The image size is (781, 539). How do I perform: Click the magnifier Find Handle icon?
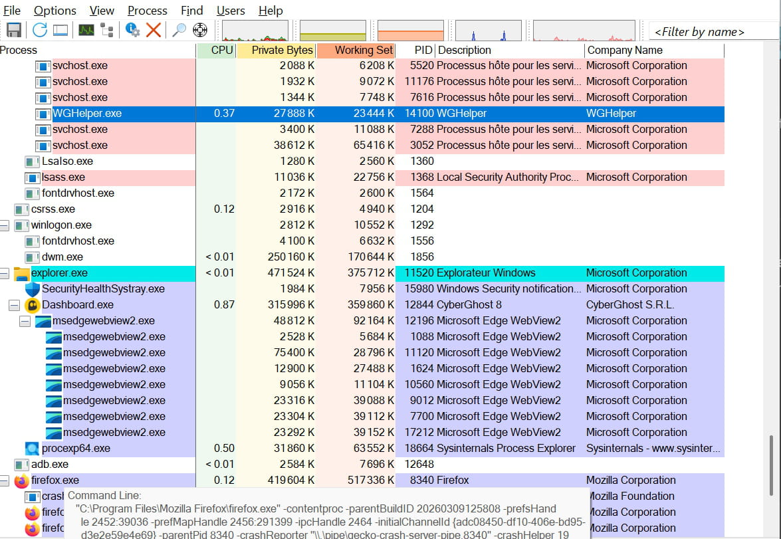pos(179,30)
